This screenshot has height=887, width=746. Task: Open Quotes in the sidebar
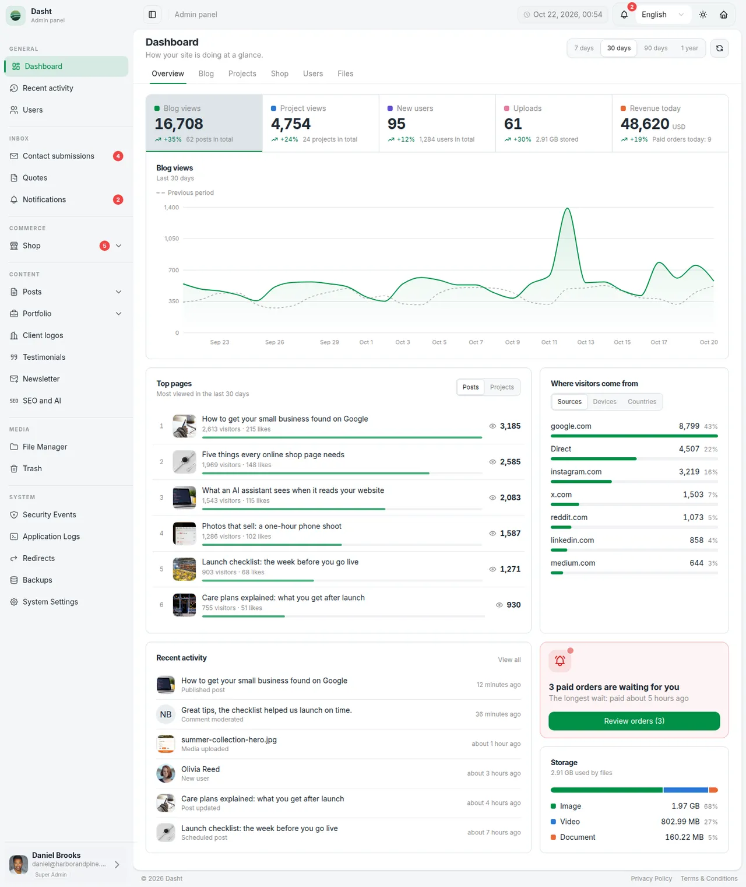pos(66,178)
